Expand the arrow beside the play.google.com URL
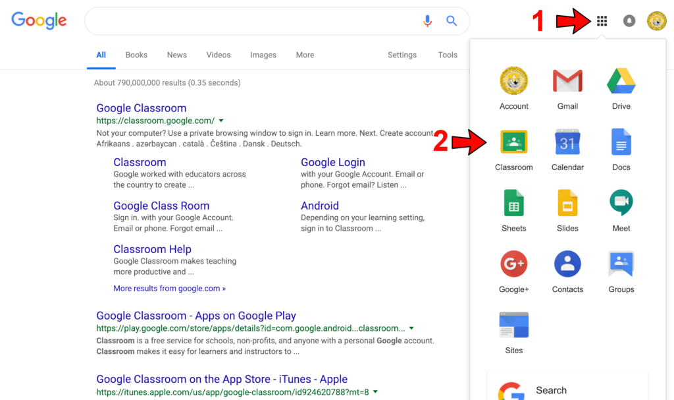The width and height of the screenshot is (674, 400). coord(411,329)
